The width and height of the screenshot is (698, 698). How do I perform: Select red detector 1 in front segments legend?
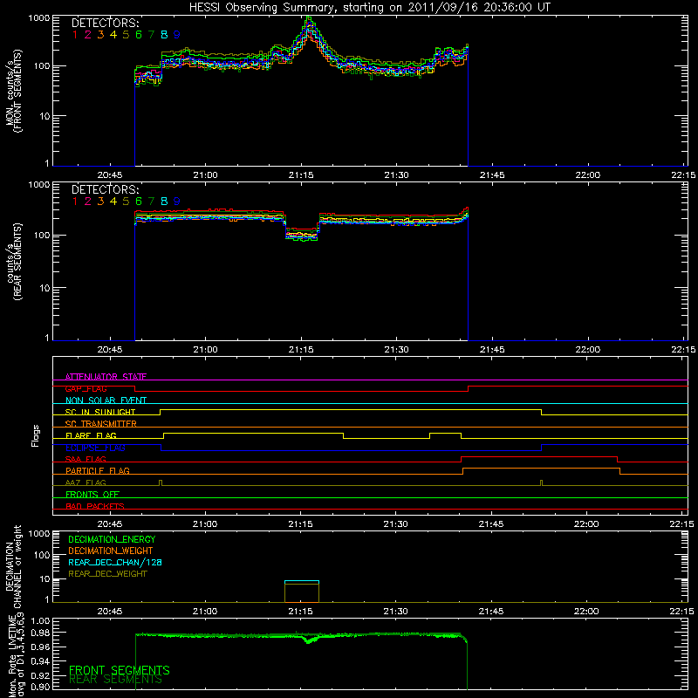pos(75,35)
